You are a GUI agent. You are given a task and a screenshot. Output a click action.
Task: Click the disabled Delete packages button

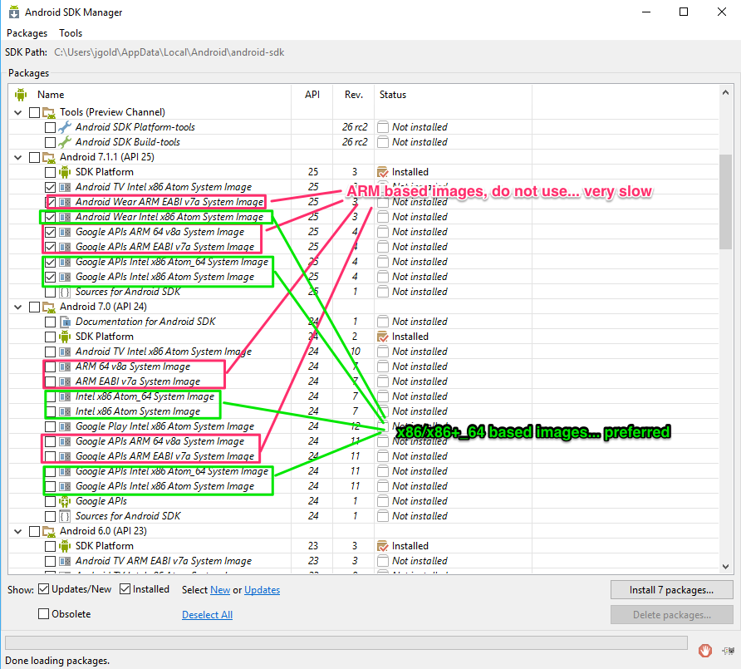tap(671, 615)
